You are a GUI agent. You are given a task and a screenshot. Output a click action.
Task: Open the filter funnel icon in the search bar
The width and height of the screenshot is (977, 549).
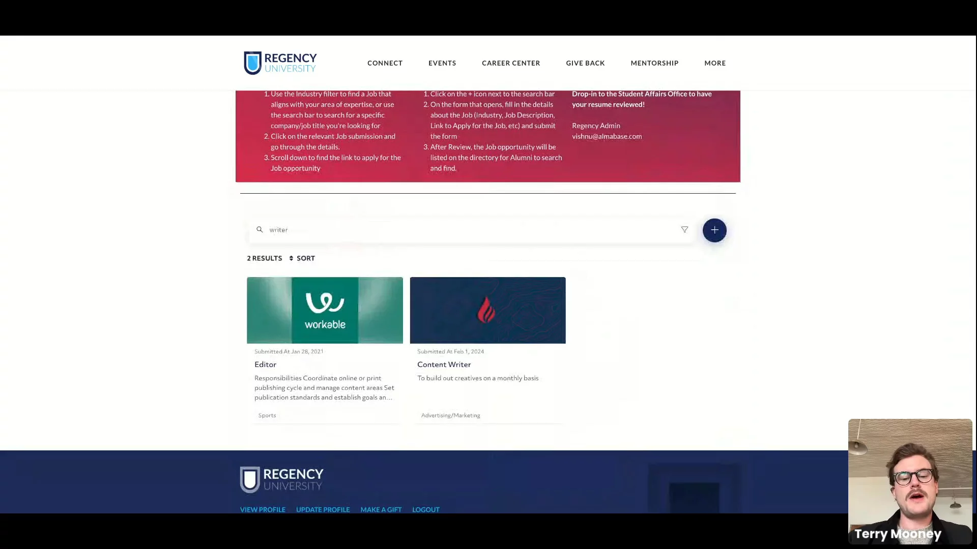pyautogui.click(x=684, y=230)
